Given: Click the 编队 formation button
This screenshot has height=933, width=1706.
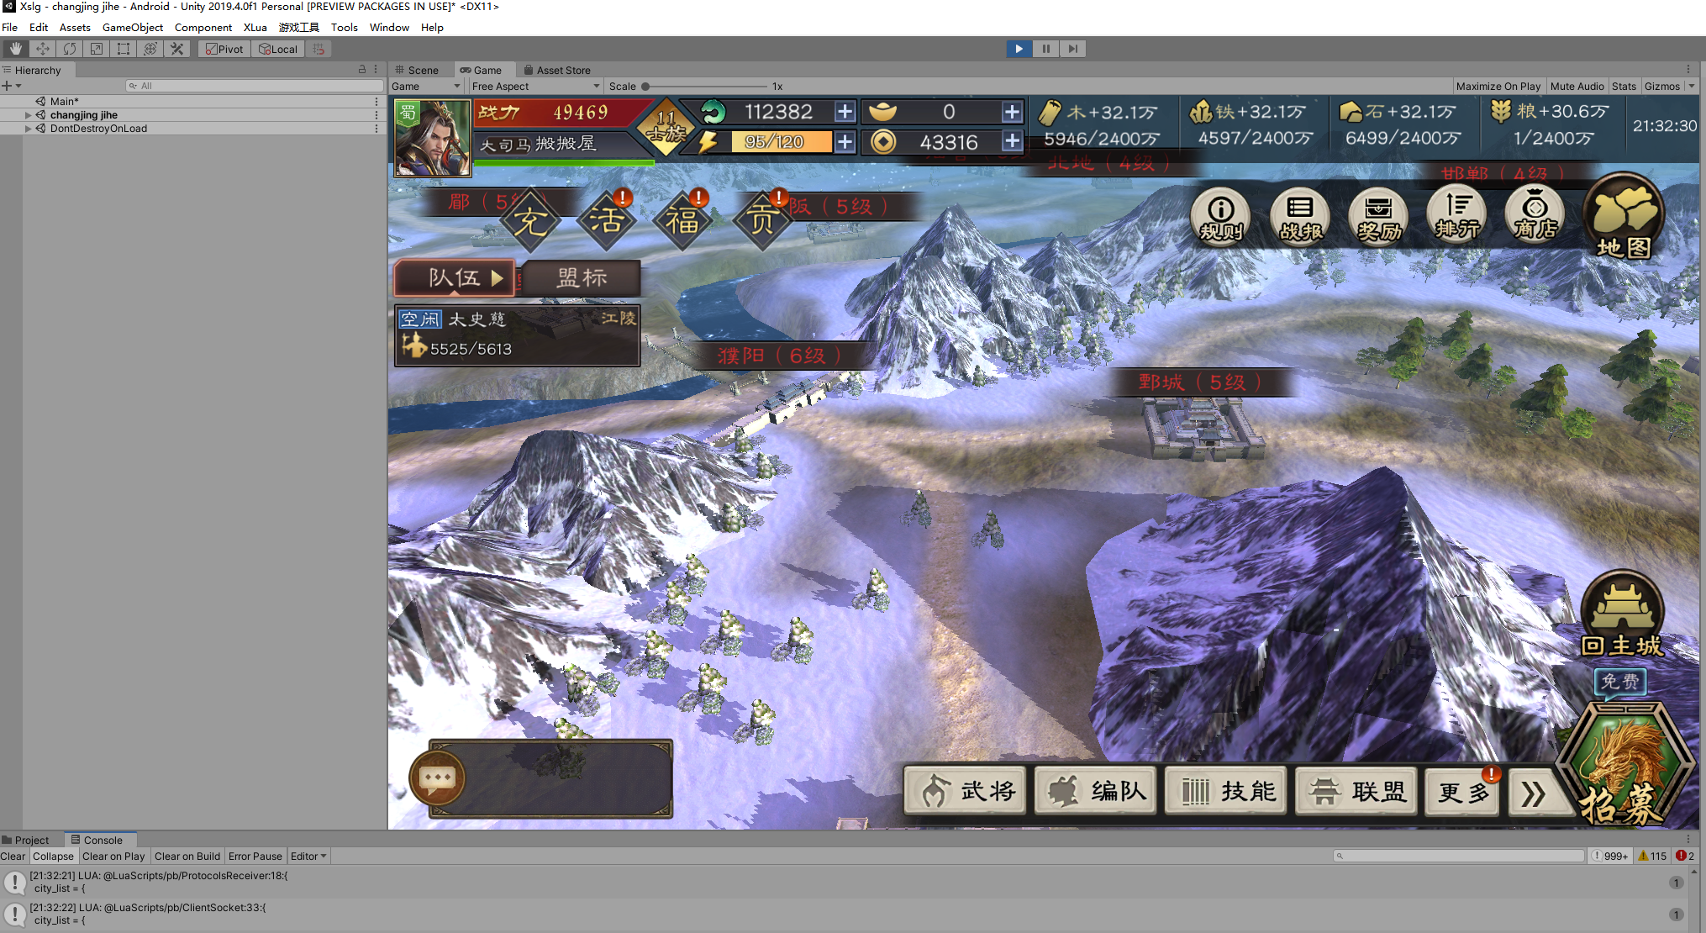Looking at the screenshot, I should [1096, 791].
